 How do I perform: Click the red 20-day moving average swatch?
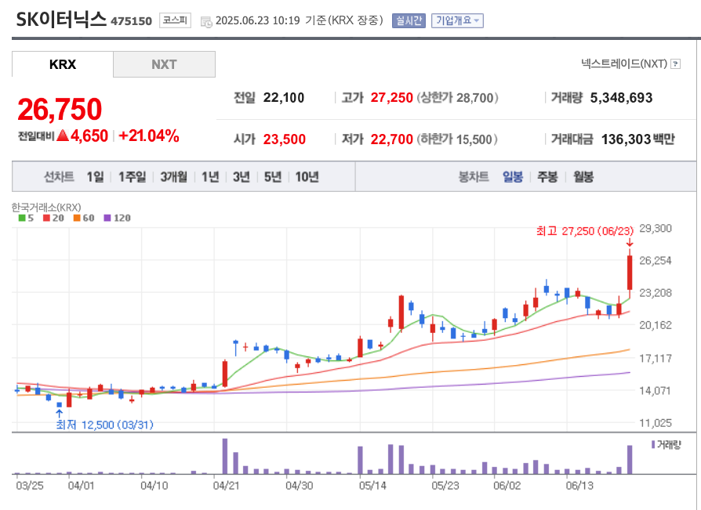pos(46,218)
